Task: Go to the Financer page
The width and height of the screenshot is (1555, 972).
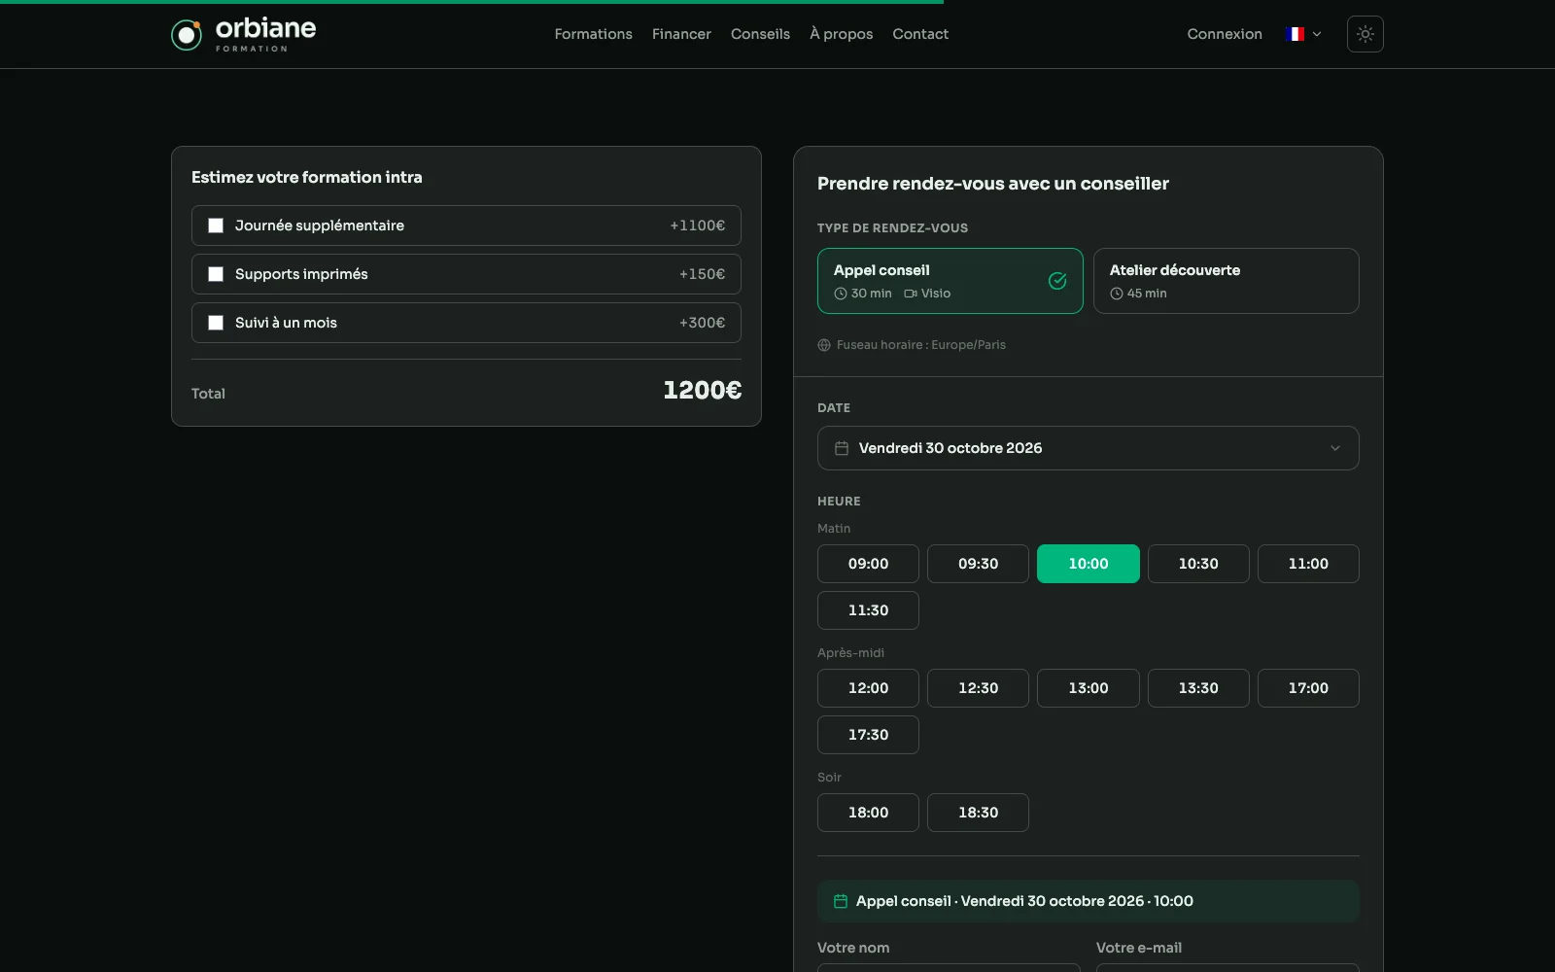Action: click(681, 34)
